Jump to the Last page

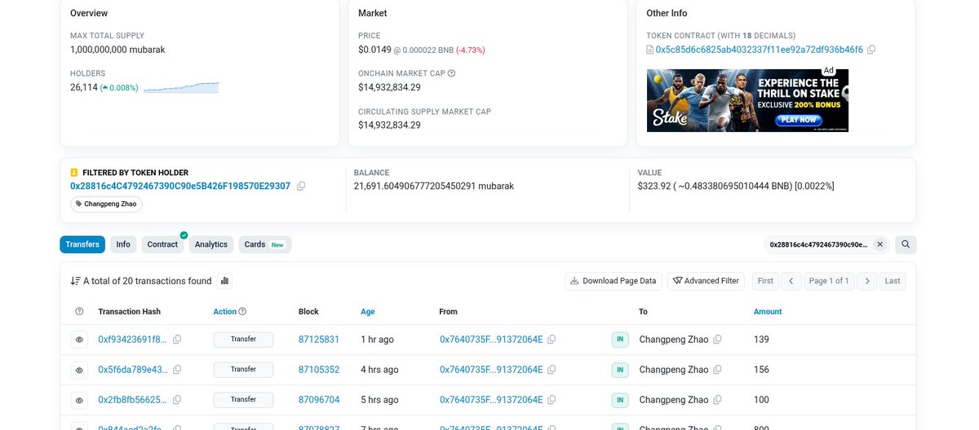(x=893, y=281)
